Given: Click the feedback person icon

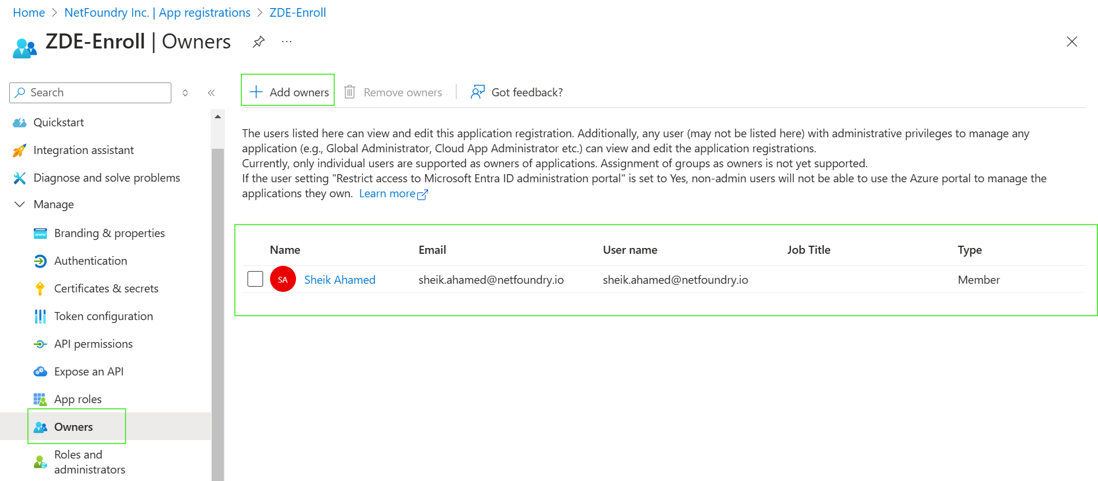Looking at the screenshot, I should coord(477,92).
